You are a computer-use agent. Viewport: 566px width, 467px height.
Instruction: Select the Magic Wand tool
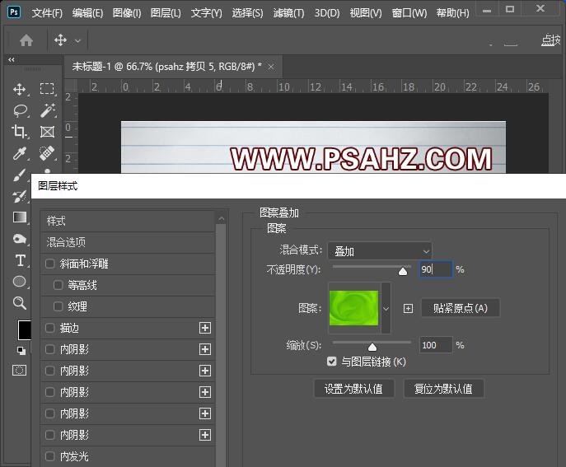pyautogui.click(x=48, y=110)
